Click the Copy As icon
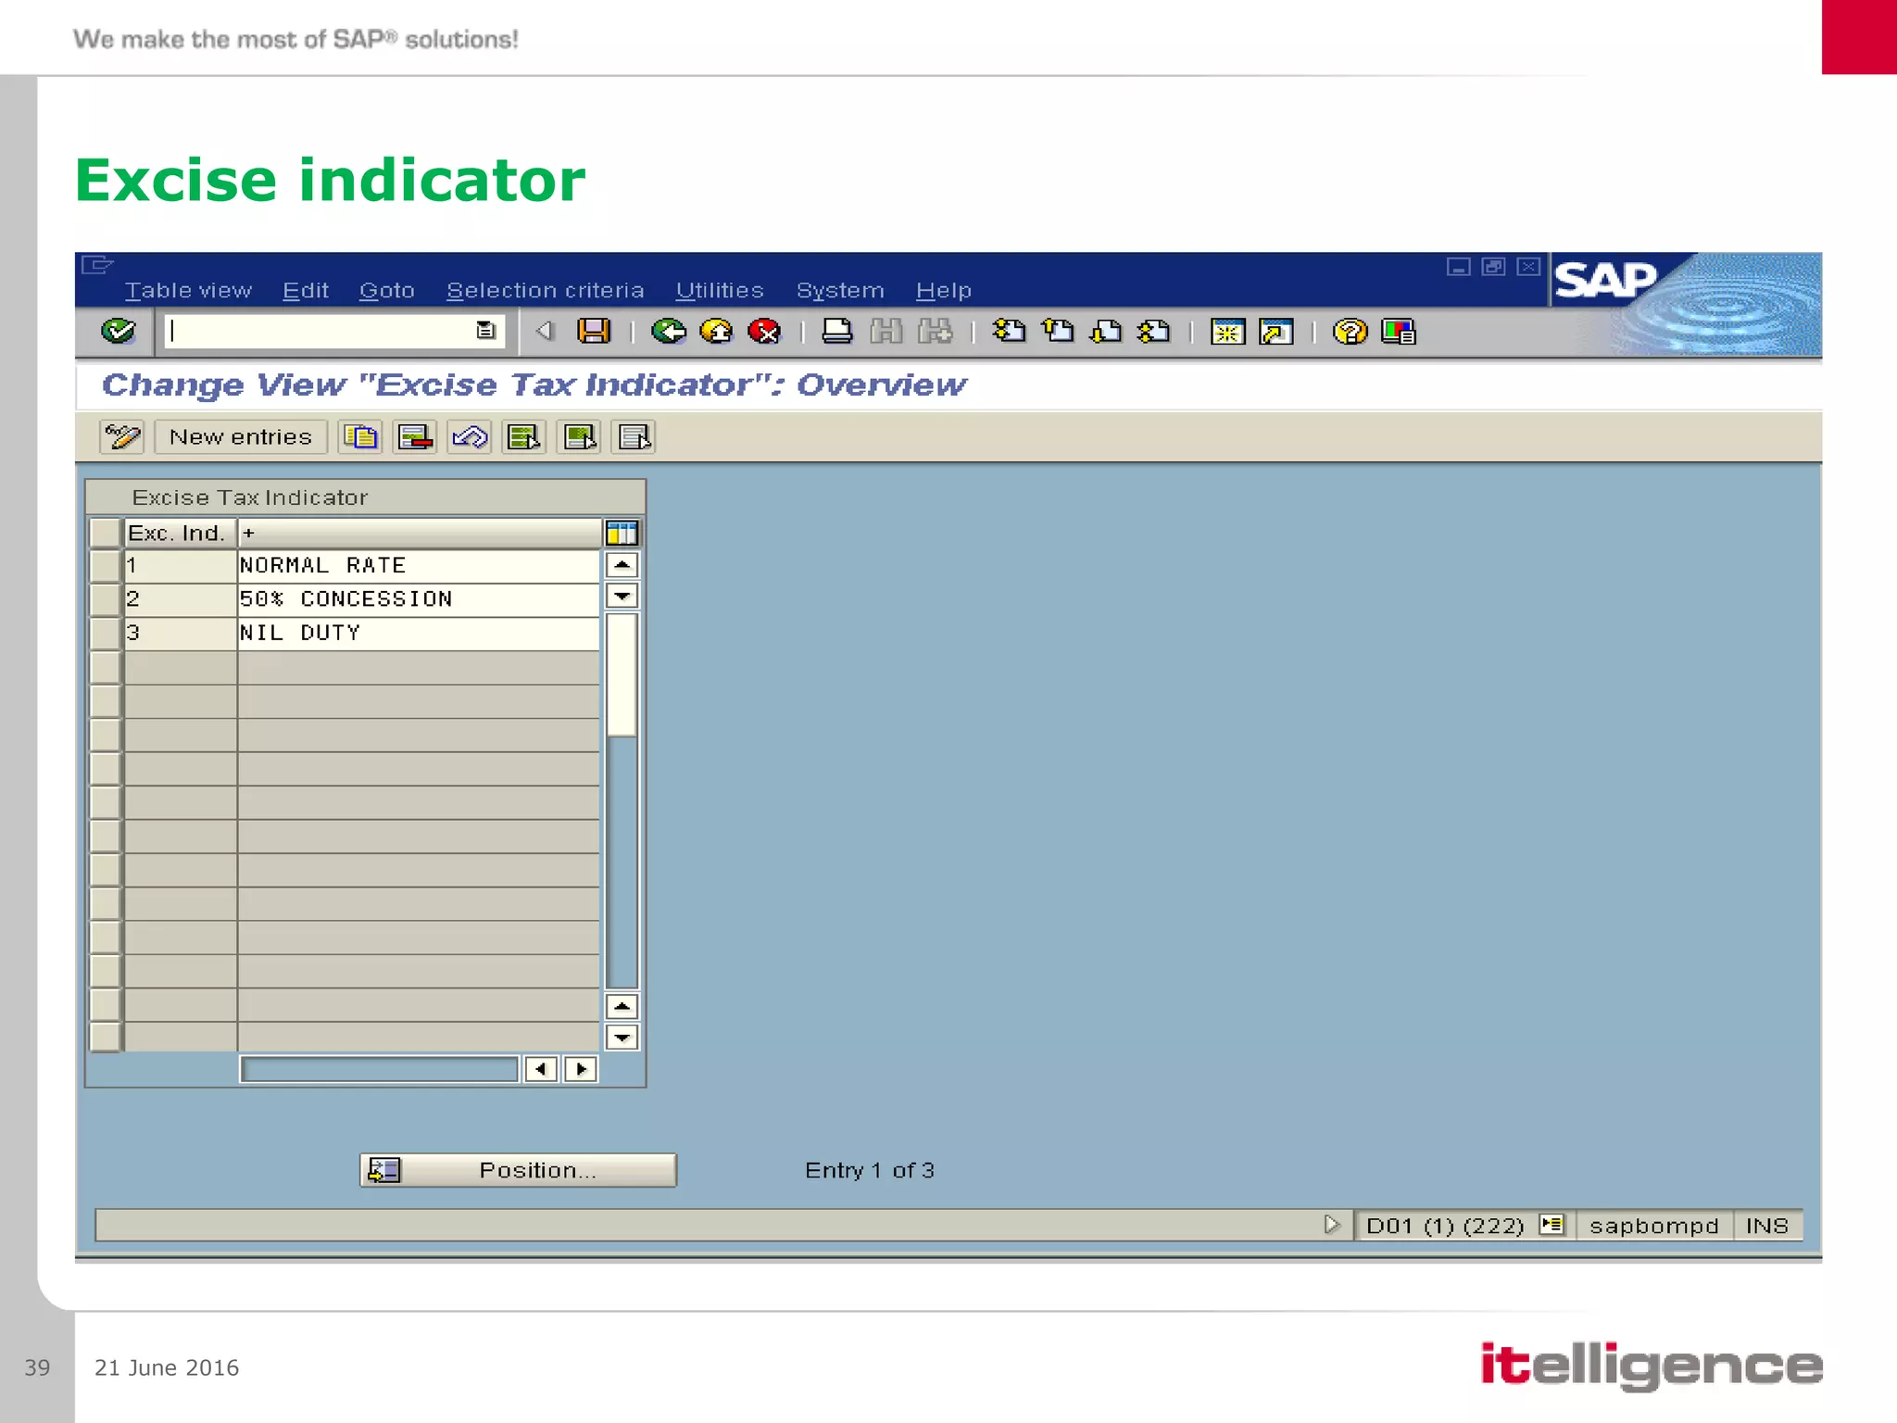The width and height of the screenshot is (1897, 1423). click(x=360, y=436)
